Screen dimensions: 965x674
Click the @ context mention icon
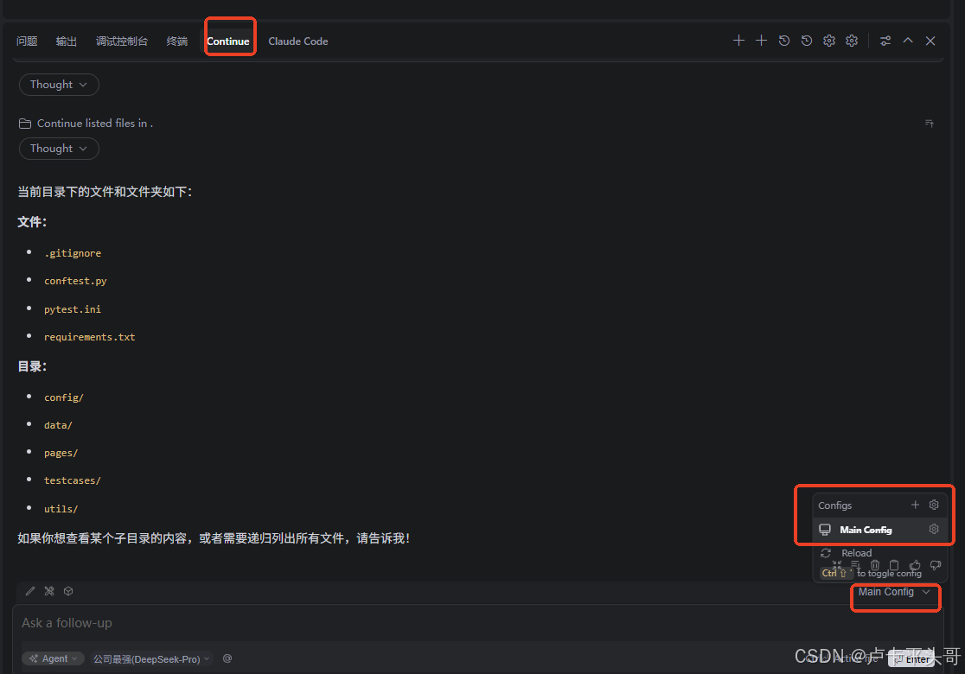(x=227, y=658)
